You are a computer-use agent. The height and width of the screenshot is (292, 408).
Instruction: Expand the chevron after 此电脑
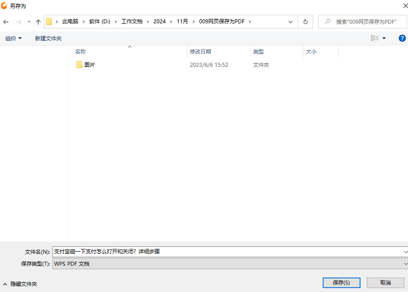pyautogui.click(x=84, y=21)
